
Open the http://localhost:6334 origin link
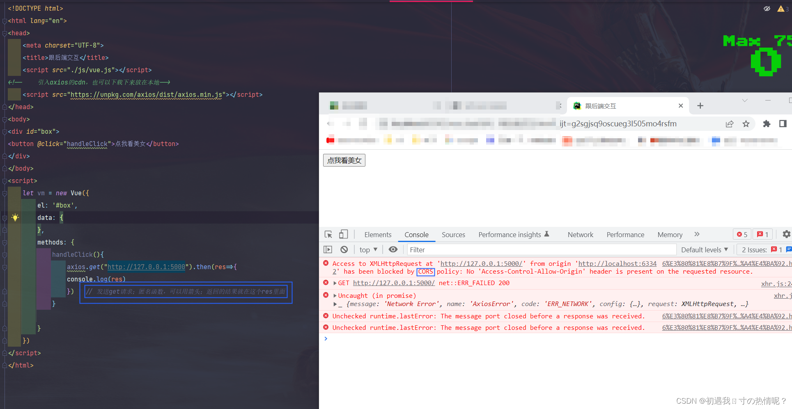617,264
